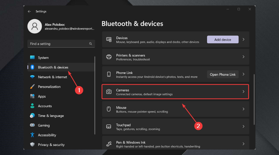
Task: Click the Network & internet wifi icon
Action: (x=32, y=77)
